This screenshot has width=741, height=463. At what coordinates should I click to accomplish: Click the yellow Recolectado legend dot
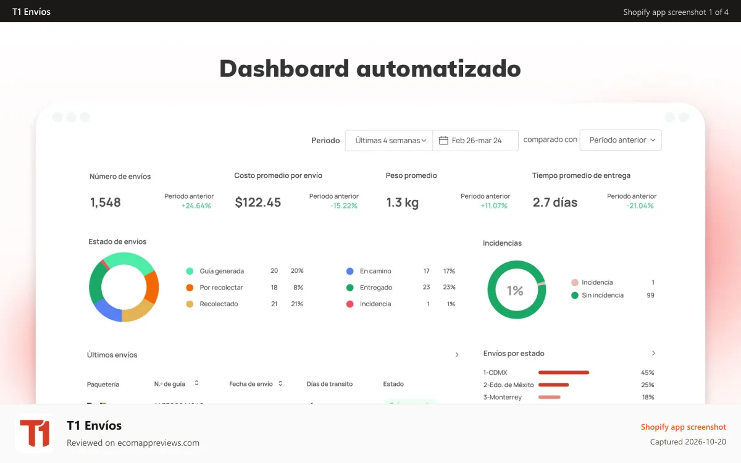[190, 304]
